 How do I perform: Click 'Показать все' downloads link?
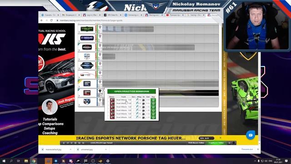point(247,149)
